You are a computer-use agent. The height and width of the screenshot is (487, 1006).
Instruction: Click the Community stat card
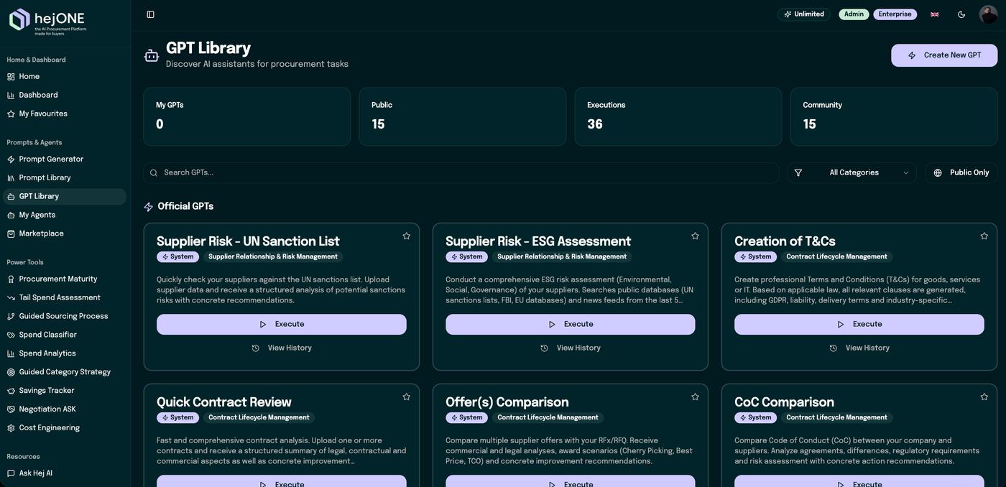[894, 116]
